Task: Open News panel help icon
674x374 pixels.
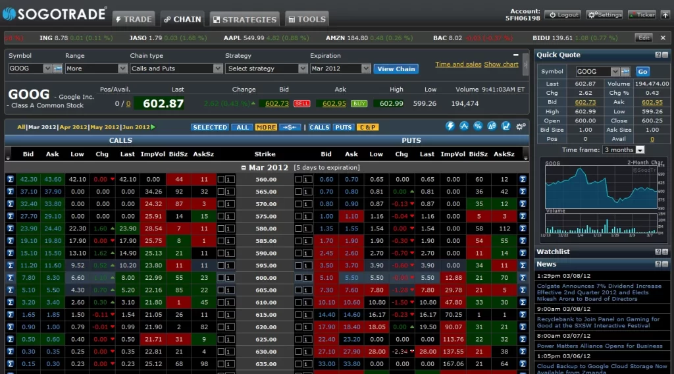Action: coord(658,265)
